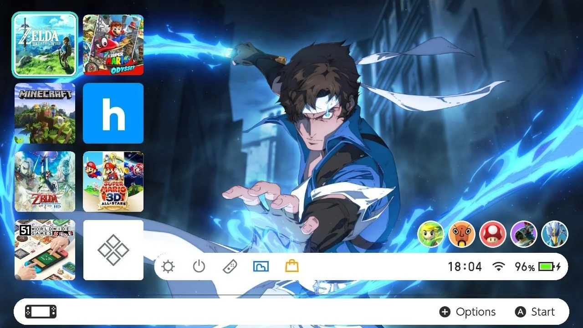Open the Controllers icon

(230, 266)
